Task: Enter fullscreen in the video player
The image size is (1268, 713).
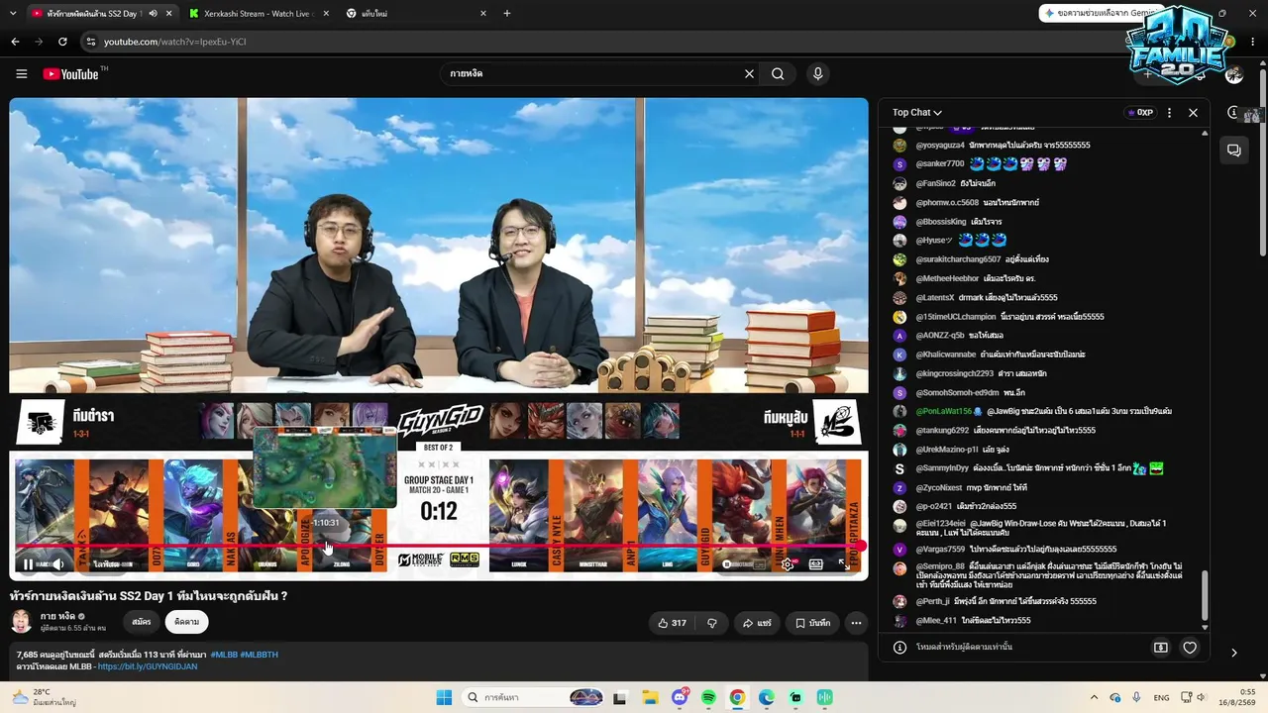Action: pyautogui.click(x=844, y=564)
